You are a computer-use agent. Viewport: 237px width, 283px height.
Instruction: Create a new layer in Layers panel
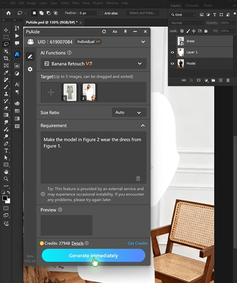pos(221,80)
